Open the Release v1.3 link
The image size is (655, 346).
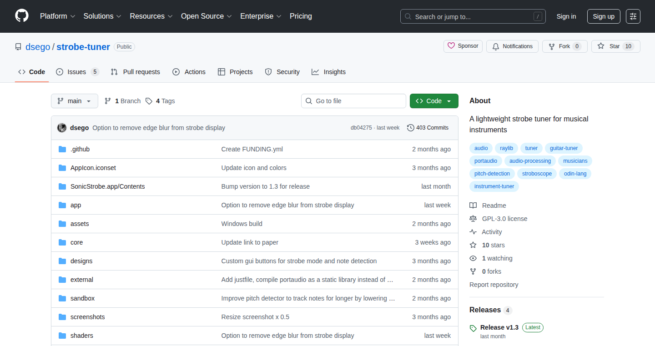[499, 327]
